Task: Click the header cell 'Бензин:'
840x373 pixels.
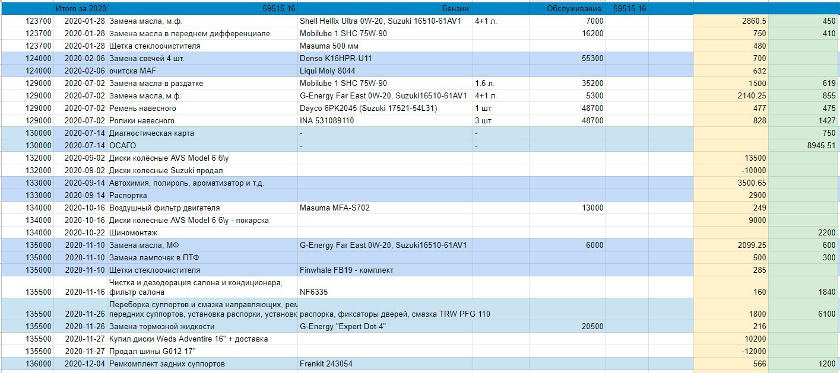Action: point(456,9)
